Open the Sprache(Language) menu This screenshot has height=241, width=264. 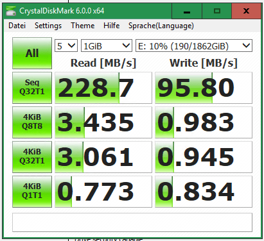pos(161,26)
